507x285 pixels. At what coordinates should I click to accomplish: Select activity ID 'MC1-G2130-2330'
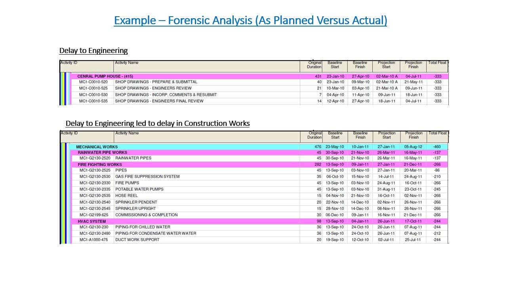pyautogui.click(x=95, y=183)
